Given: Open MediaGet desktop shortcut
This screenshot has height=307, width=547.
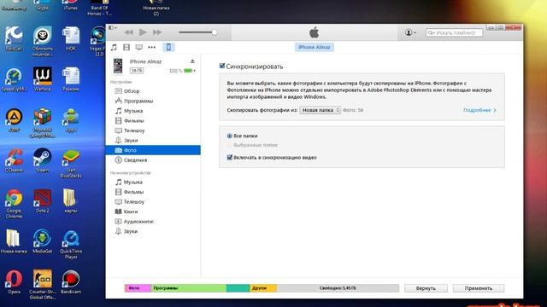Looking at the screenshot, I should pos(42,241).
